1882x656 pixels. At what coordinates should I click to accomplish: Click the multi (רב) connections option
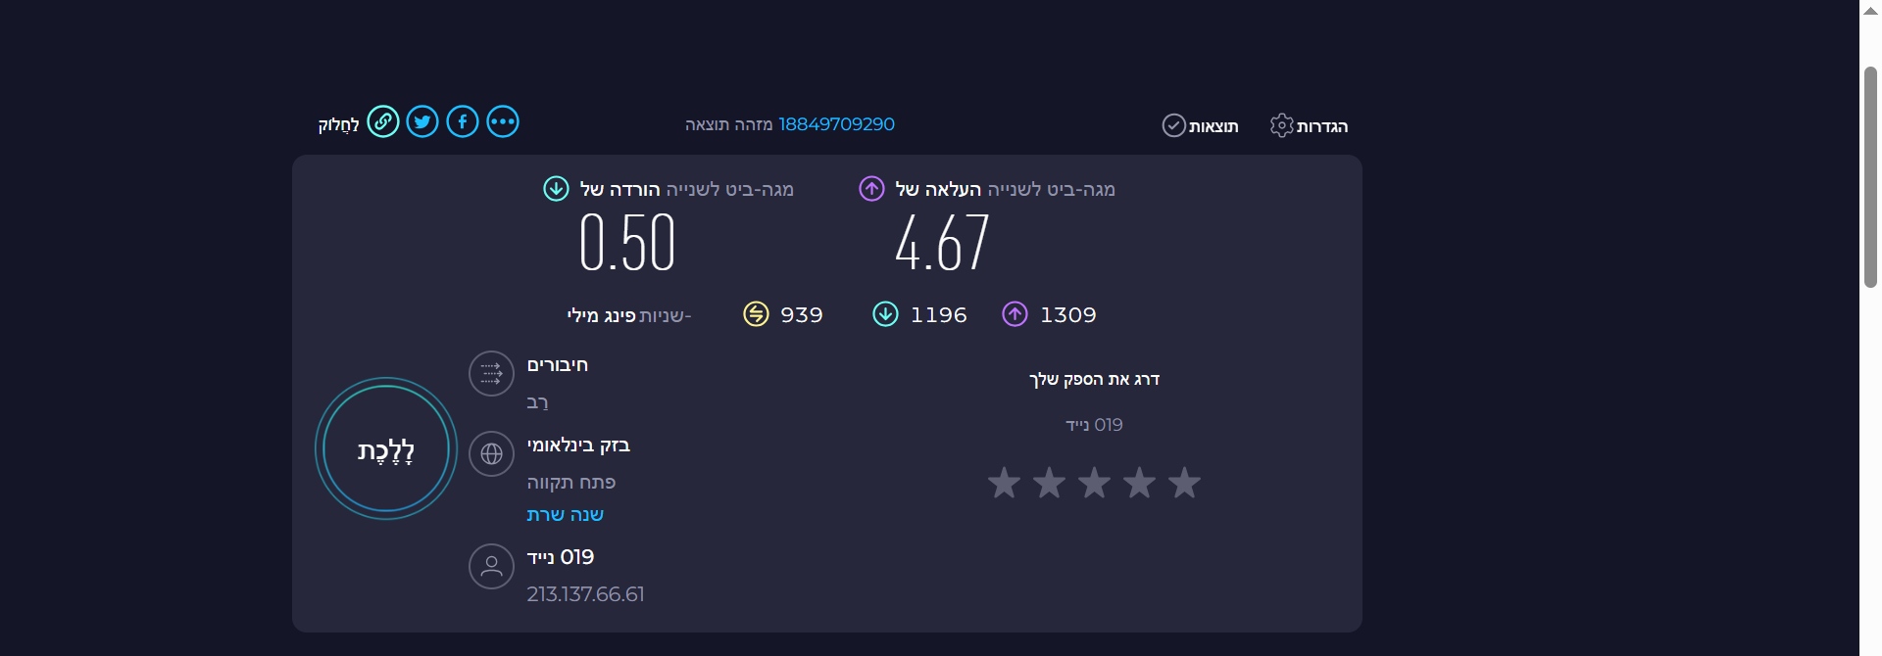[x=537, y=402]
